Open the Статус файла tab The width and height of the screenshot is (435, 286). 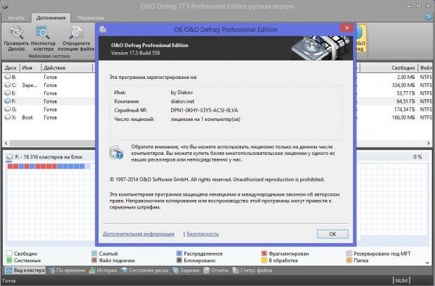point(252,270)
